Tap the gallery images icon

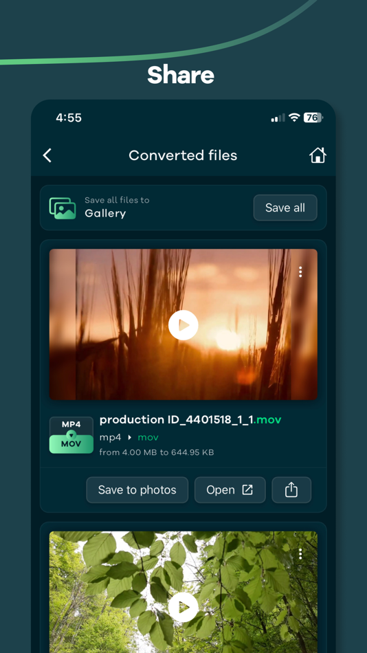(x=63, y=208)
